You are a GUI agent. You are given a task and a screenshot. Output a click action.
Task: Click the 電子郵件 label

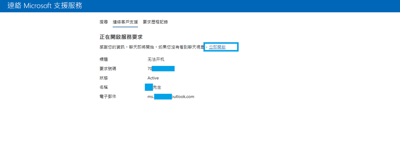pos(108,97)
